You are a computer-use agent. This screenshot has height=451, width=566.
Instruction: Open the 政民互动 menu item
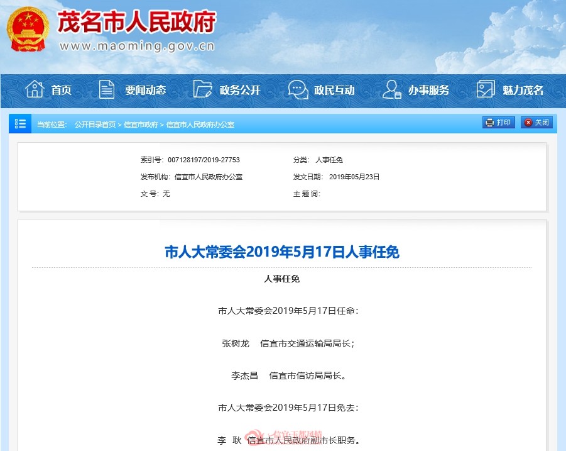(x=334, y=90)
